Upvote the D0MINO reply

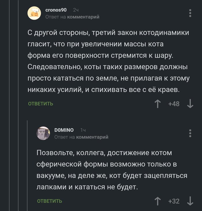pyautogui.click(x=158, y=201)
